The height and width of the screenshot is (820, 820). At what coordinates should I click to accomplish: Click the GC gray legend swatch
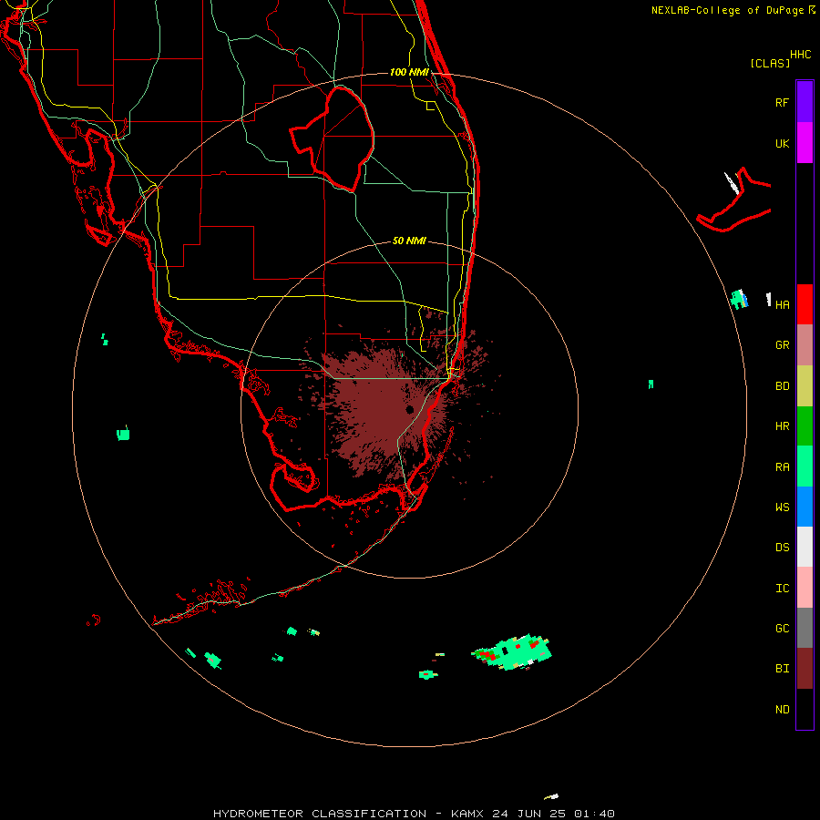(x=805, y=628)
